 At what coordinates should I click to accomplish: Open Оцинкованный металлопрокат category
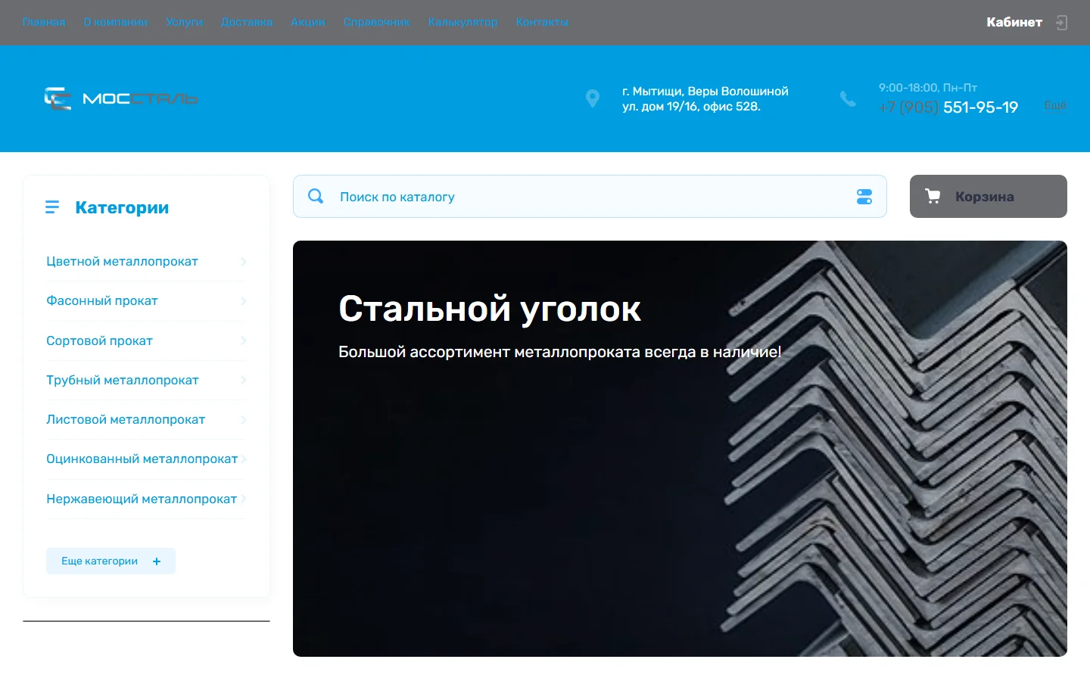point(142,459)
